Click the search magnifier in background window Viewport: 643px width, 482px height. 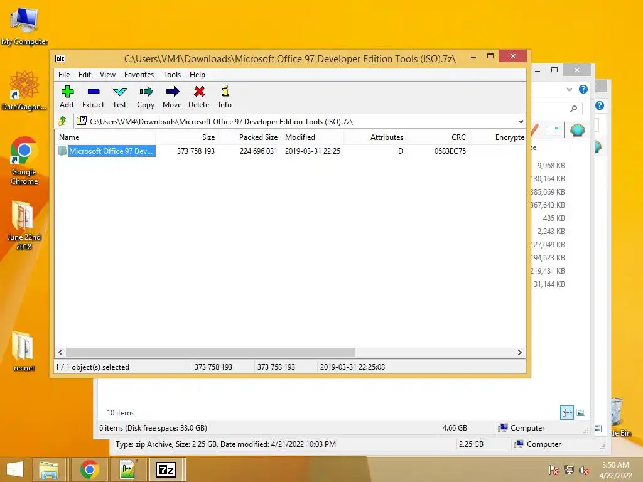(574, 109)
